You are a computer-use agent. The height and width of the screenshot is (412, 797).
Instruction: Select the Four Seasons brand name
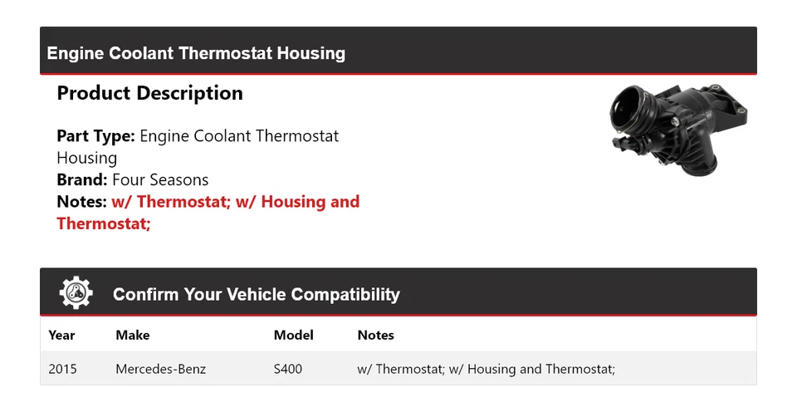pos(160,179)
